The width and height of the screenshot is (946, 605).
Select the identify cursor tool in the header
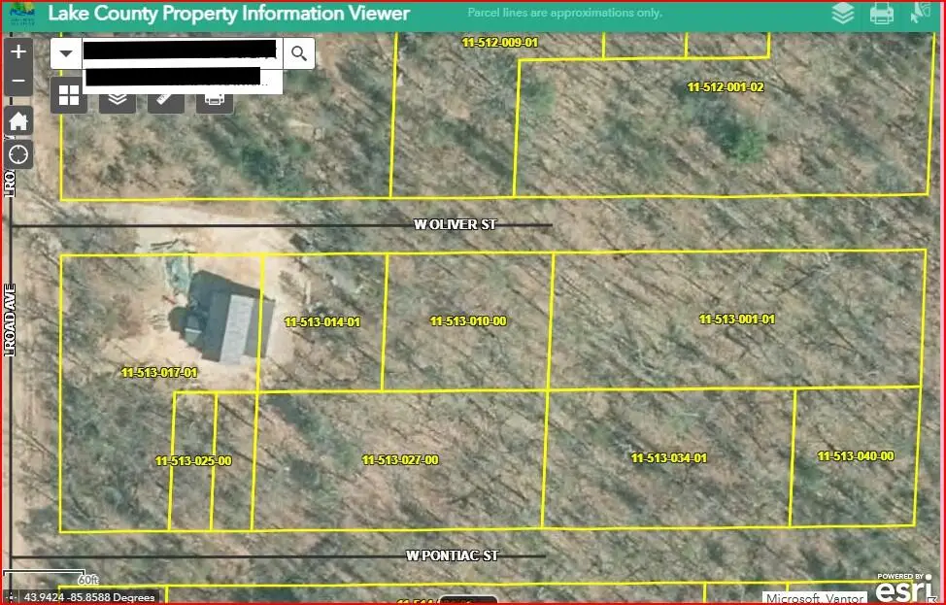click(x=921, y=14)
